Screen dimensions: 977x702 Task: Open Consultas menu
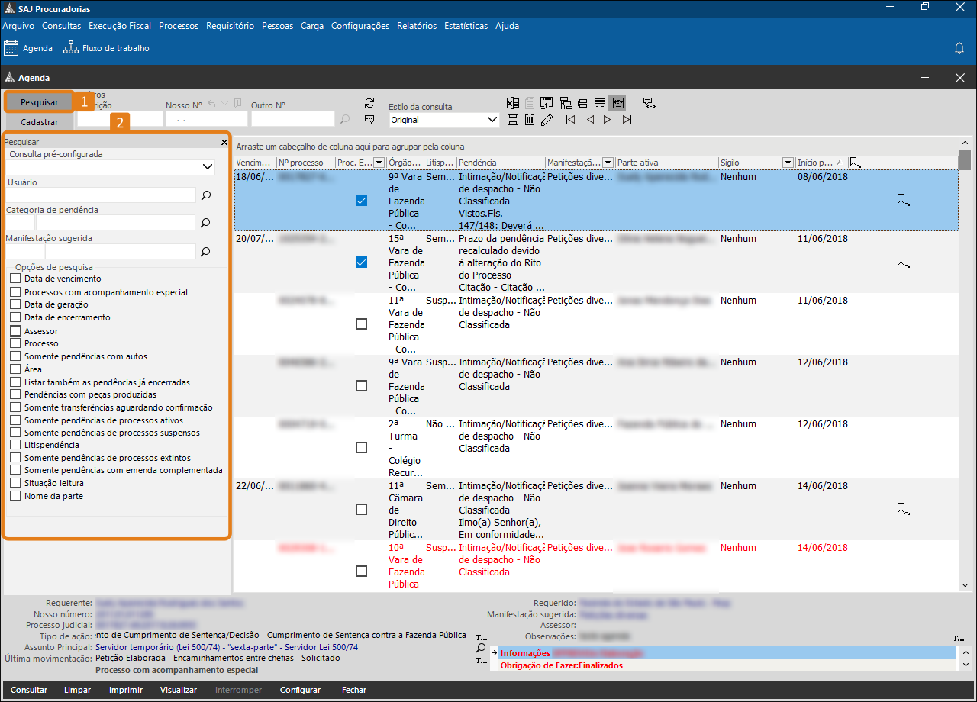click(61, 26)
